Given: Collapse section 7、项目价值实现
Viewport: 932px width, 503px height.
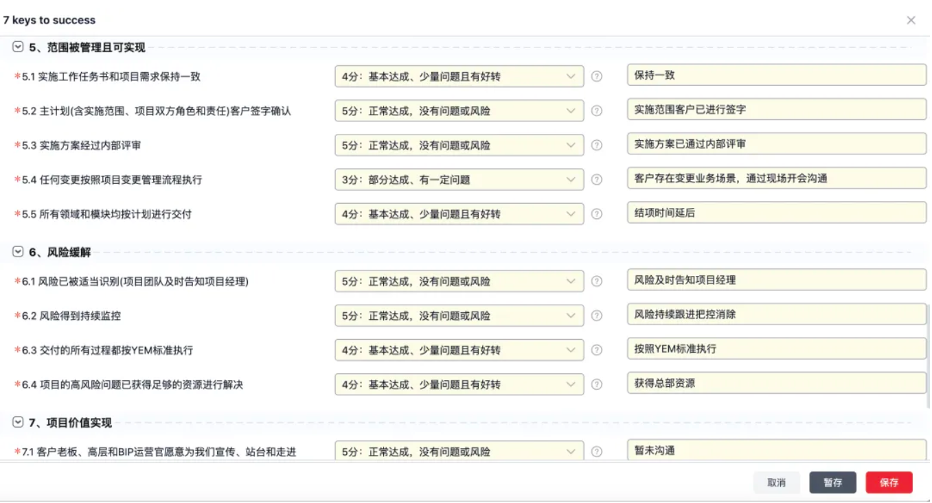Looking at the screenshot, I should coord(18,422).
